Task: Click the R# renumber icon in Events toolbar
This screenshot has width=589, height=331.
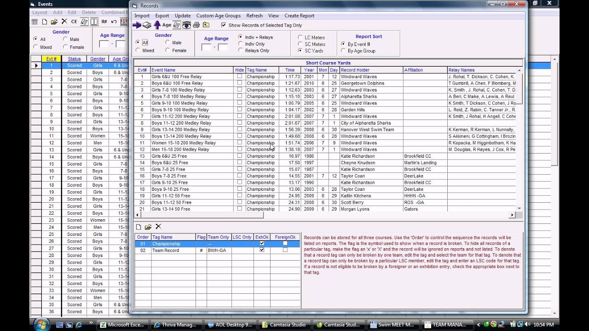Action: pos(104,22)
